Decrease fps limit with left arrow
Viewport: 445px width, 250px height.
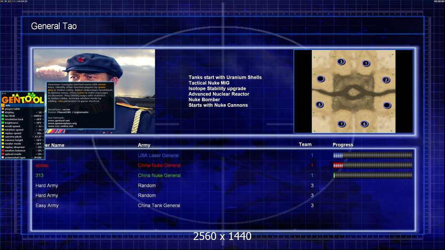[x=32, y=116]
